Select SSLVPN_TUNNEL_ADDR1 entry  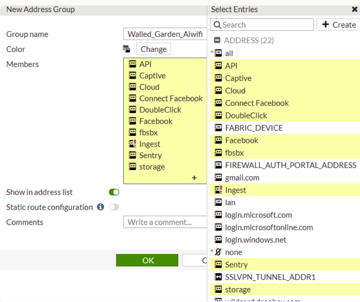point(285,277)
